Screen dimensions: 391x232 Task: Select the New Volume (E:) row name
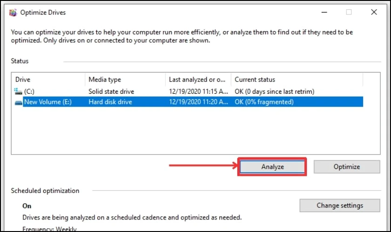coord(48,102)
